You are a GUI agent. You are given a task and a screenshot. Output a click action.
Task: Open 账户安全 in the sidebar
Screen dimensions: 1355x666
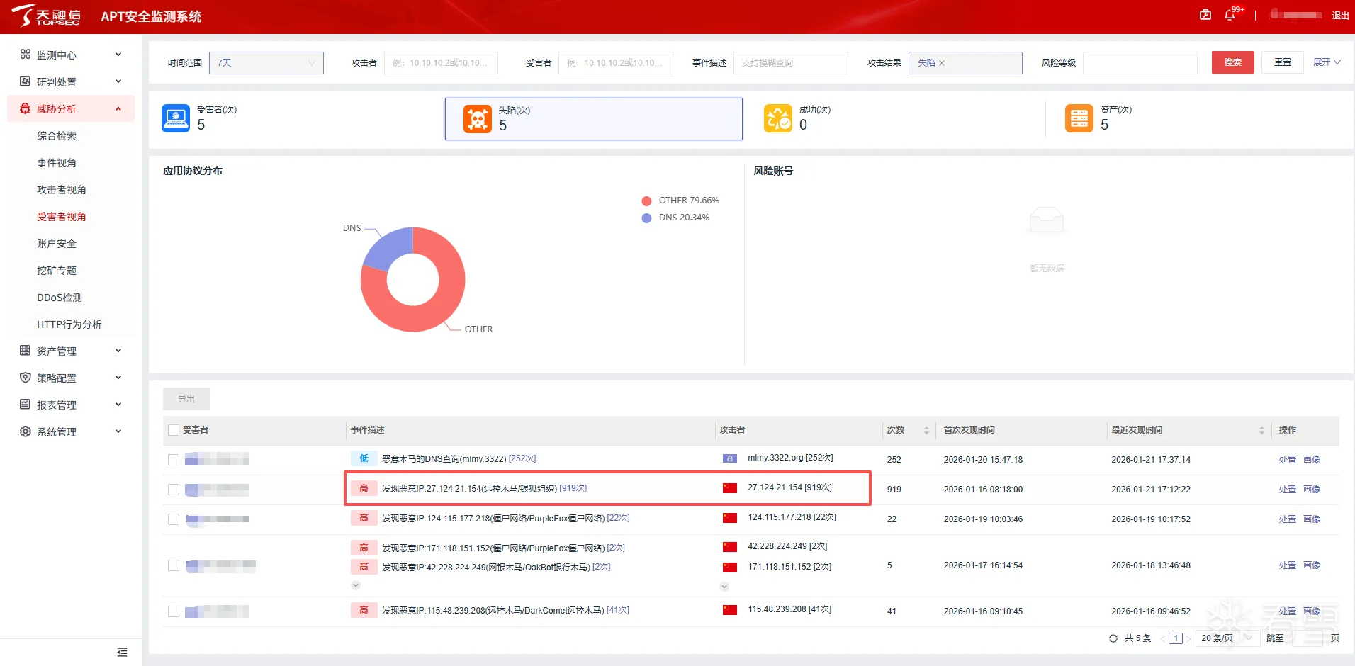(57, 244)
